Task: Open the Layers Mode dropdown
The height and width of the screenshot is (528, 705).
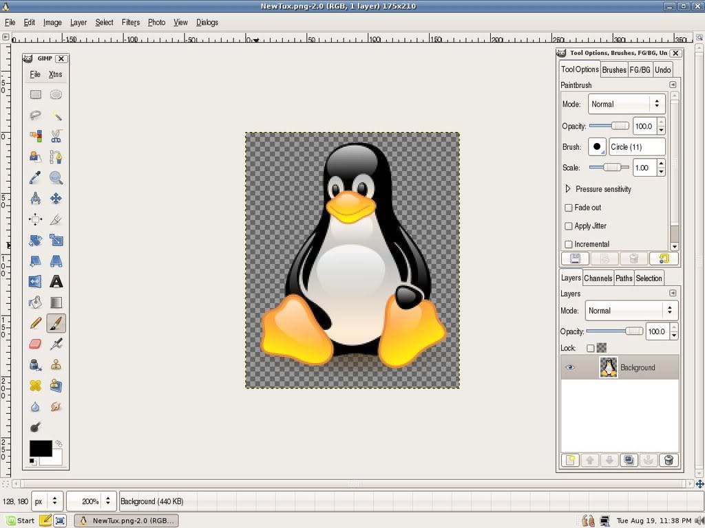Action: pos(631,311)
